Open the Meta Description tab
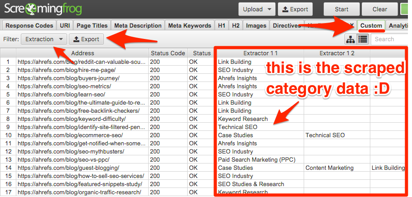Image resolution: width=412 pixels, height=197 pixels. (x=138, y=26)
